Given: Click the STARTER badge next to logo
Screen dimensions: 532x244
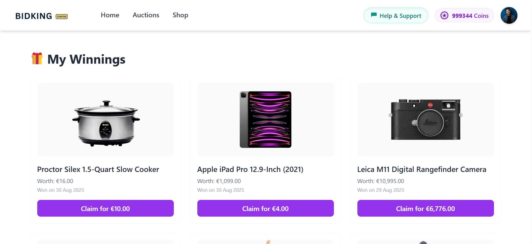Looking at the screenshot, I should point(62,16).
